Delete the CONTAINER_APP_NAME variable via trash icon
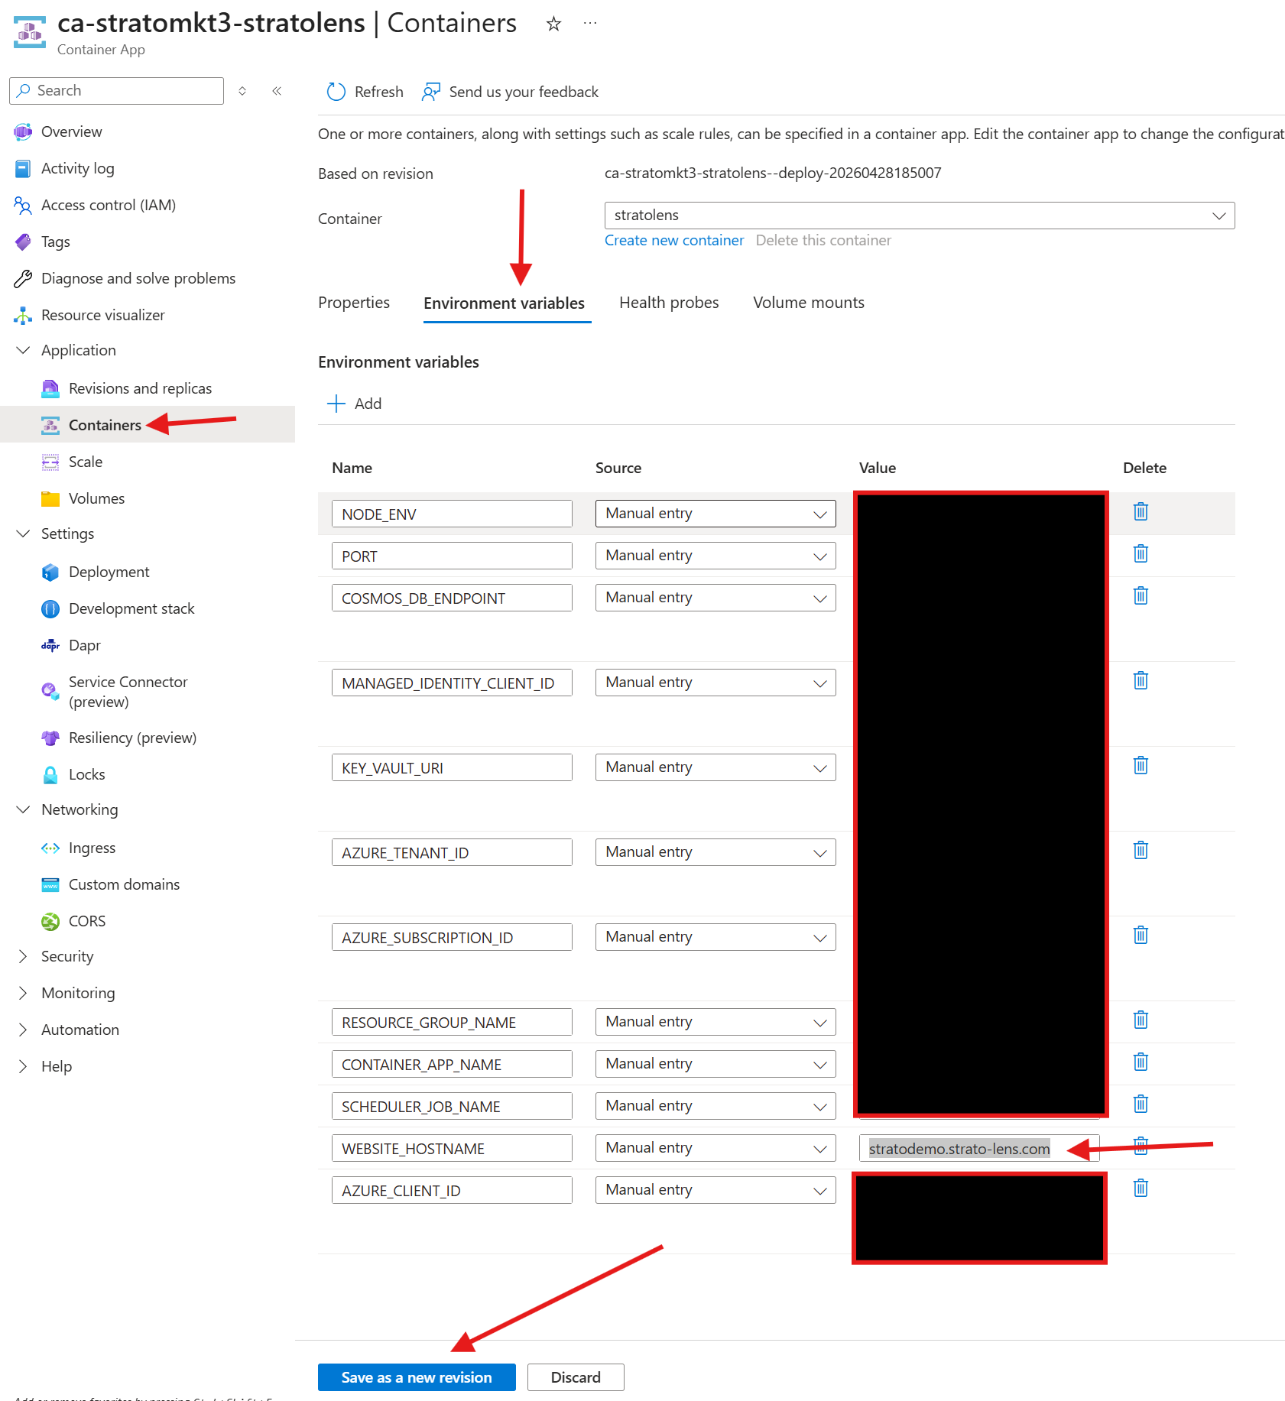The image size is (1285, 1401). pyautogui.click(x=1141, y=1062)
